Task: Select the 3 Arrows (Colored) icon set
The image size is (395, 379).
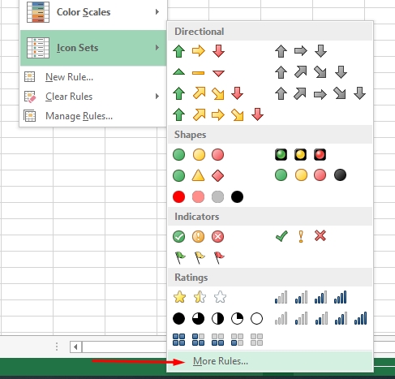Action: [x=199, y=51]
